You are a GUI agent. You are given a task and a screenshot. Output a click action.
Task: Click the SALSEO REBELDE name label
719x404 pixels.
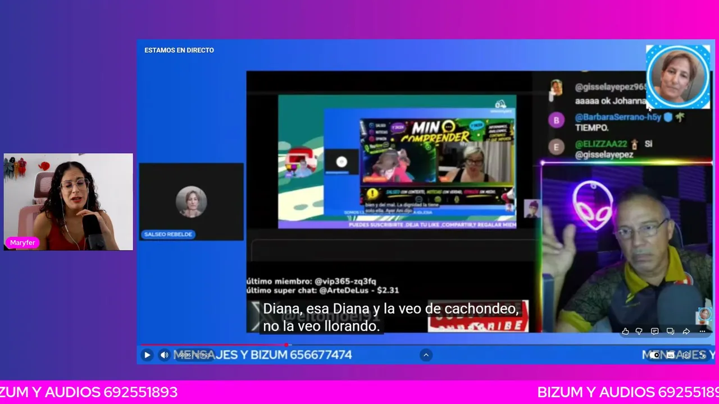click(x=168, y=234)
